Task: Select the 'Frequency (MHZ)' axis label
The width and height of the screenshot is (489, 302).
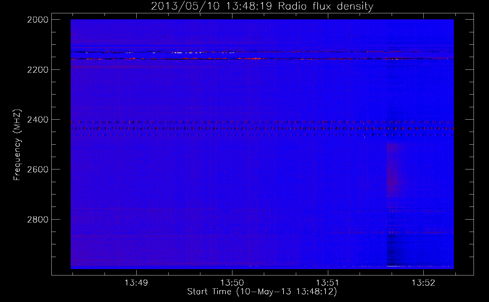Action: click(18, 145)
